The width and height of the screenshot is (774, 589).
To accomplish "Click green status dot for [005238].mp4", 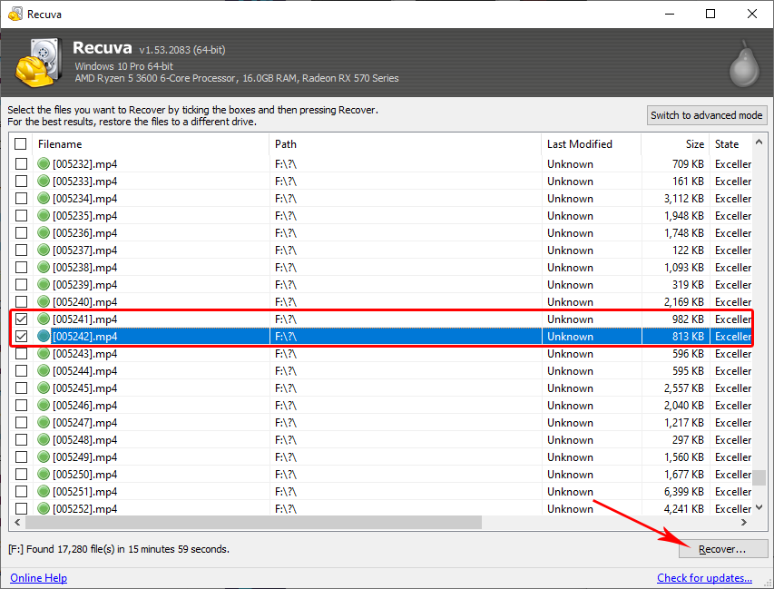I will (44, 267).
